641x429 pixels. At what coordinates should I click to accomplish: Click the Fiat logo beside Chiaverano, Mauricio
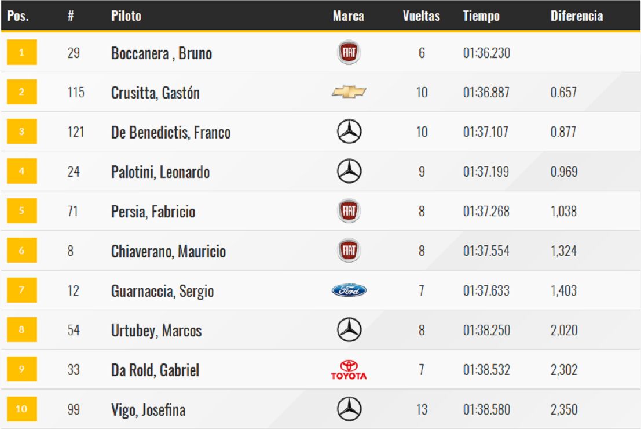[x=349, y=250]
